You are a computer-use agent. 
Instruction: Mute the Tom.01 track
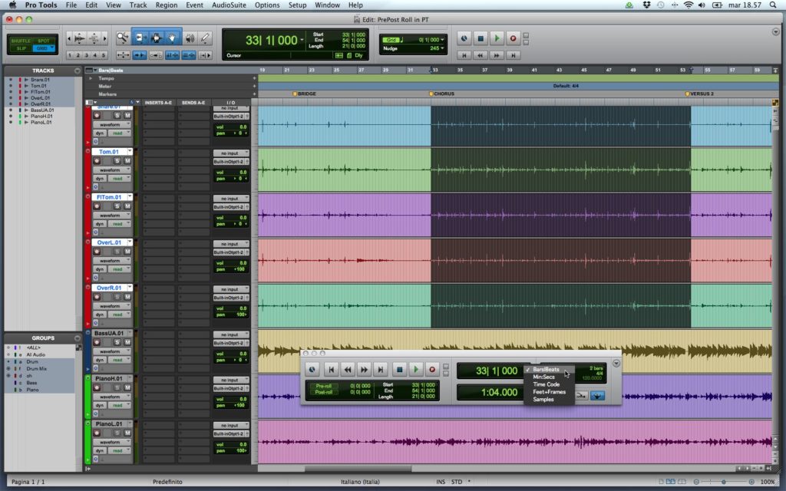pos(127,161)
